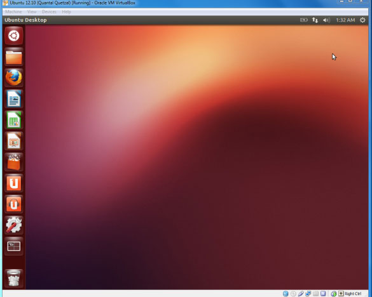Click VirtualBox hard disk activity status icon

click(286, 294)
